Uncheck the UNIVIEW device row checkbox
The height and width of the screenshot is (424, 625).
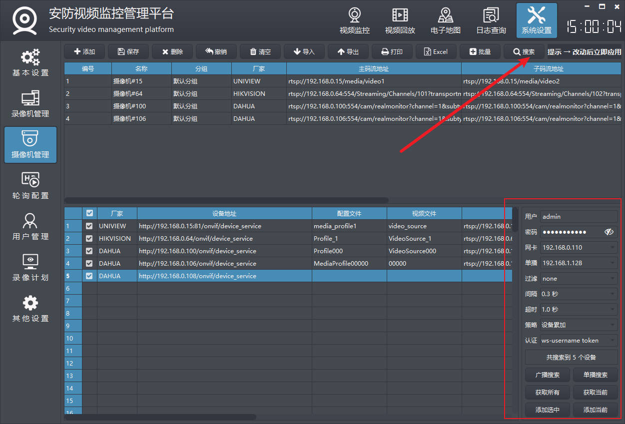pyautogui.click(x=89, y=226)
